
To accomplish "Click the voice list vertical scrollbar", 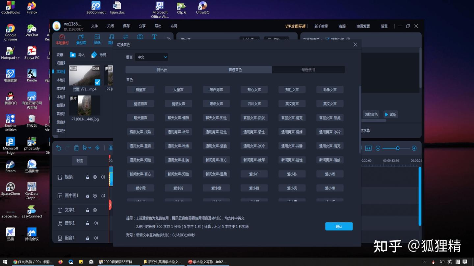I will (360, 120).
